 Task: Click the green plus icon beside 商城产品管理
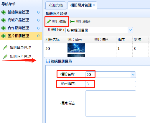pos(4,20)
